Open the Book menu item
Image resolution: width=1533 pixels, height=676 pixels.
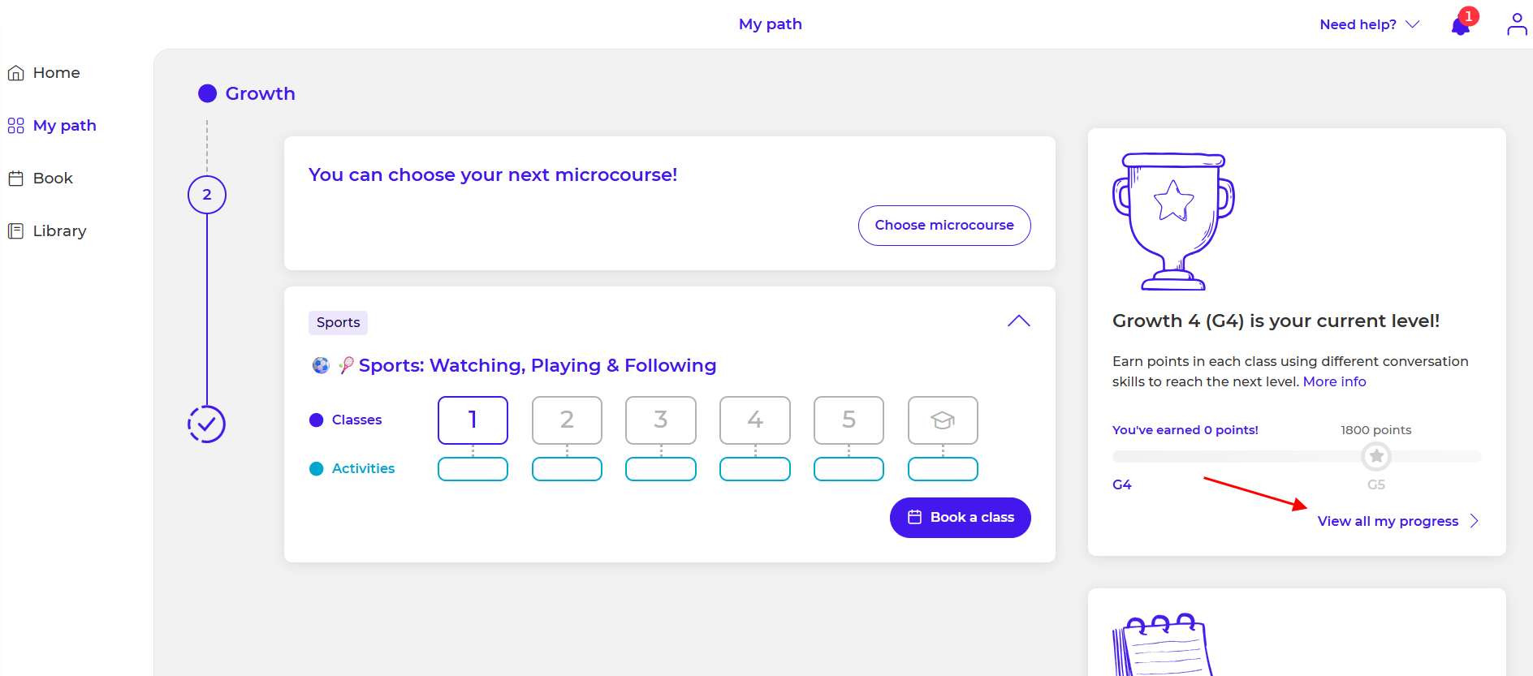click(53, 179)
